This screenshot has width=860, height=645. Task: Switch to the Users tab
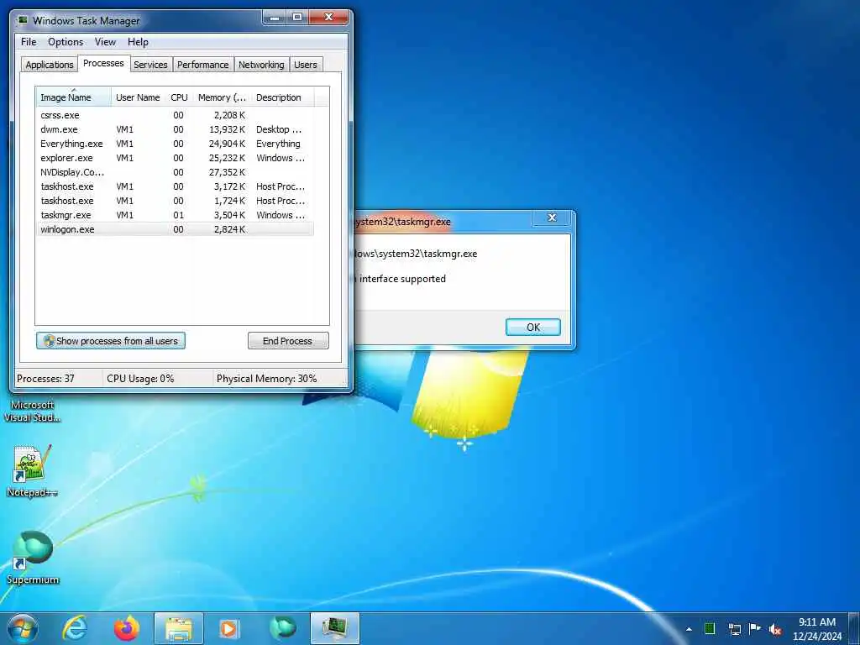click(306, 64)
